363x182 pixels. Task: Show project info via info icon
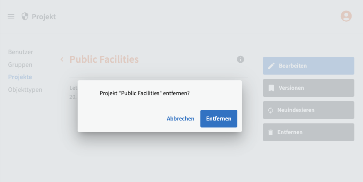[241, 59]
